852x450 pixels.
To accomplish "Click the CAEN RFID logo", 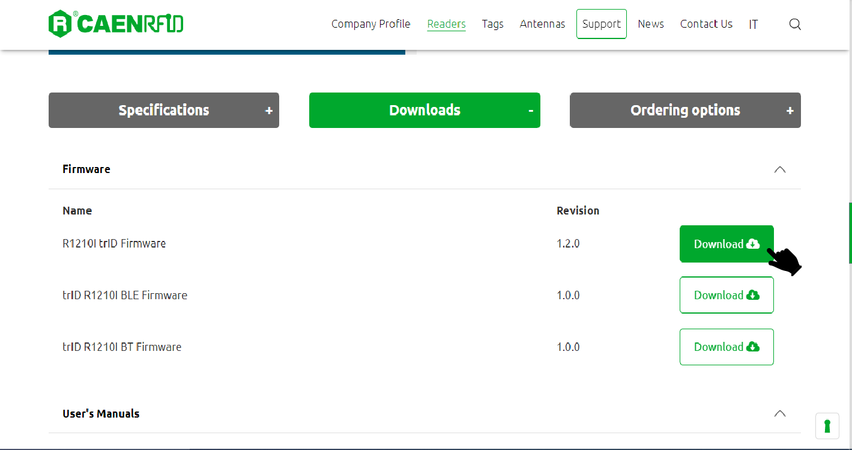I will pyautogui.click(x=116, y=24).
